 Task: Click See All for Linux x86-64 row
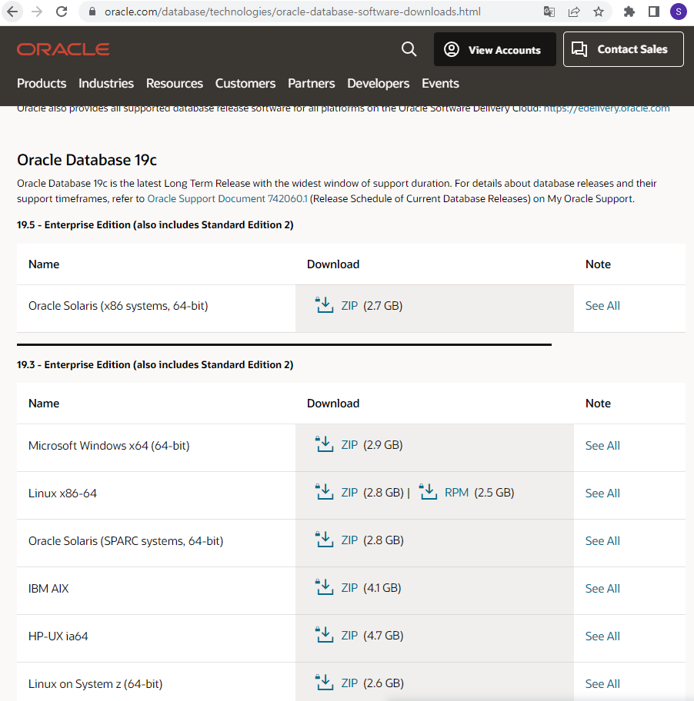(602, 493)
